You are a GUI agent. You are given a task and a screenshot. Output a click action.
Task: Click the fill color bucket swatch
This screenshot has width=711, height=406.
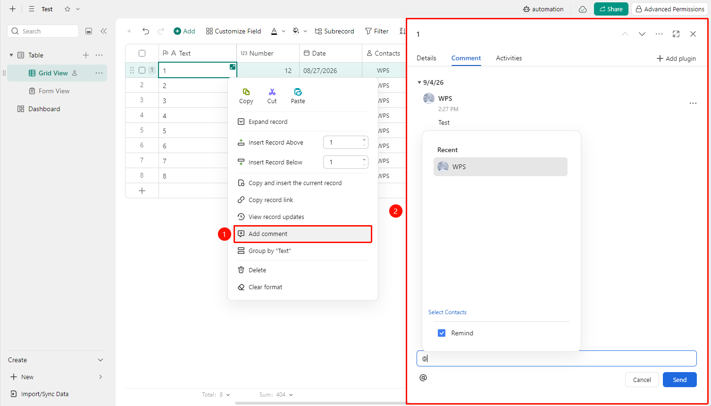[296, 31]
